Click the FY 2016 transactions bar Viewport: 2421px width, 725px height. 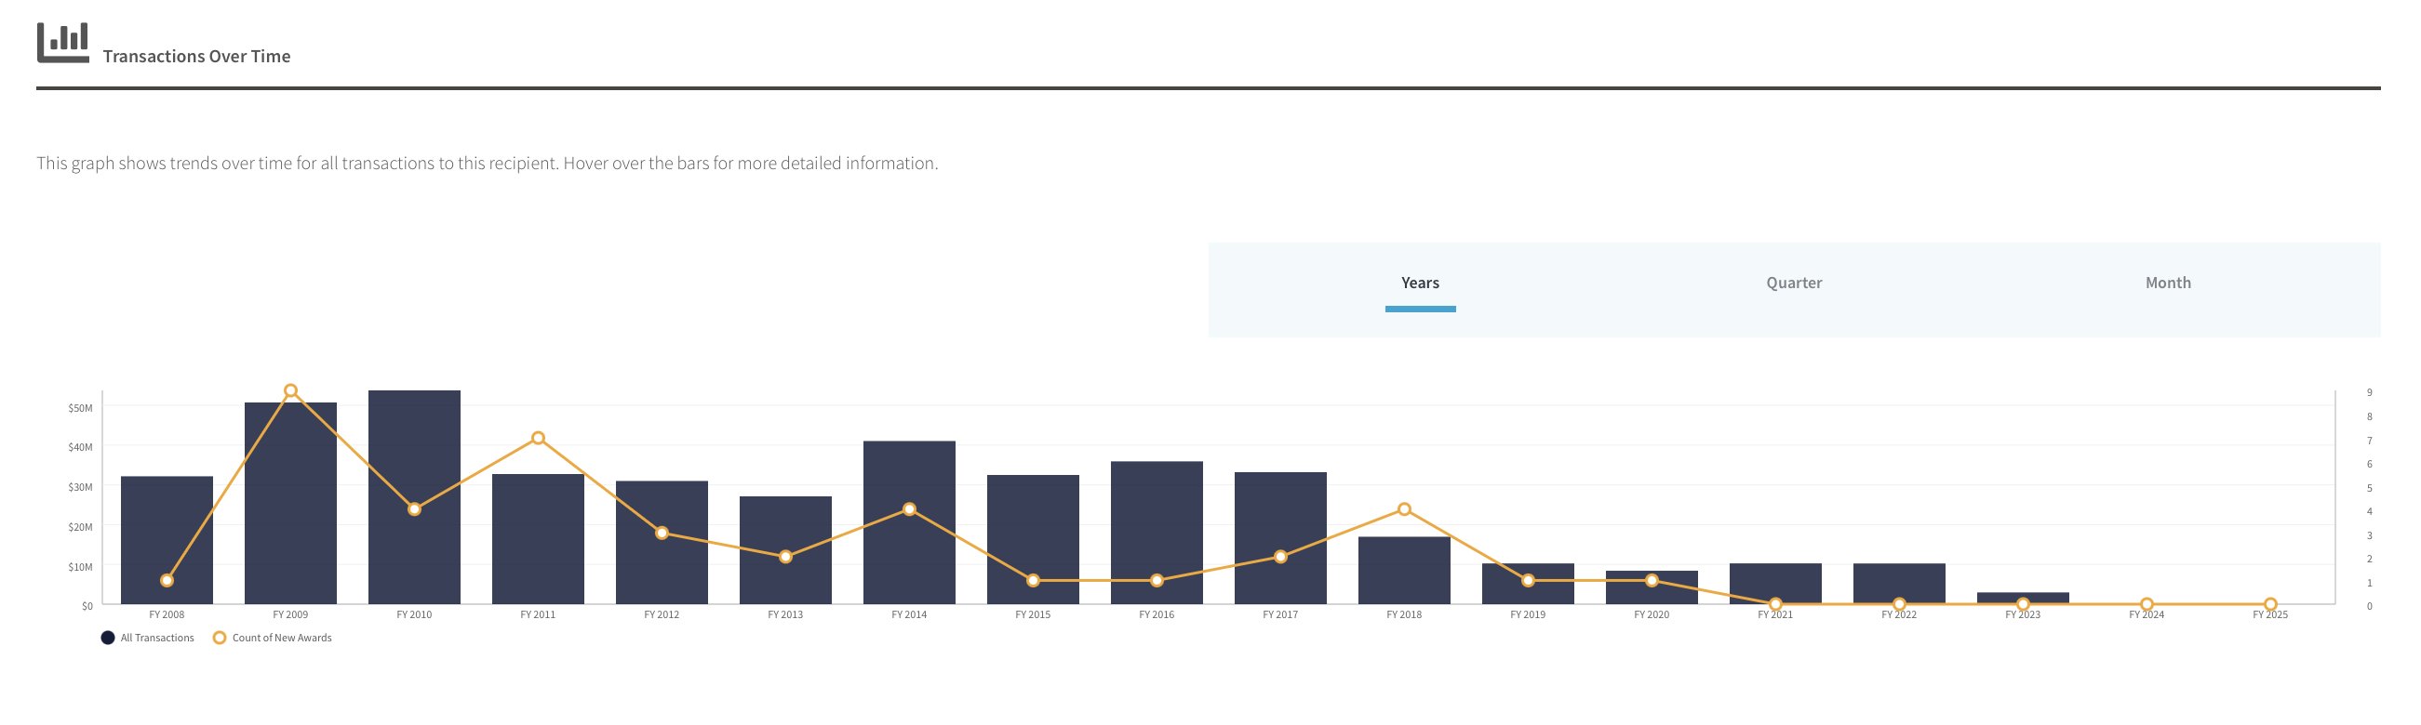pyautogui.click(x=1157, y=533)
